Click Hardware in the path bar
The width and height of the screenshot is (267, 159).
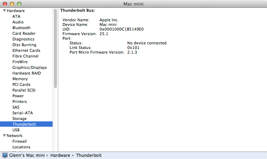click(x=60, y=155)
